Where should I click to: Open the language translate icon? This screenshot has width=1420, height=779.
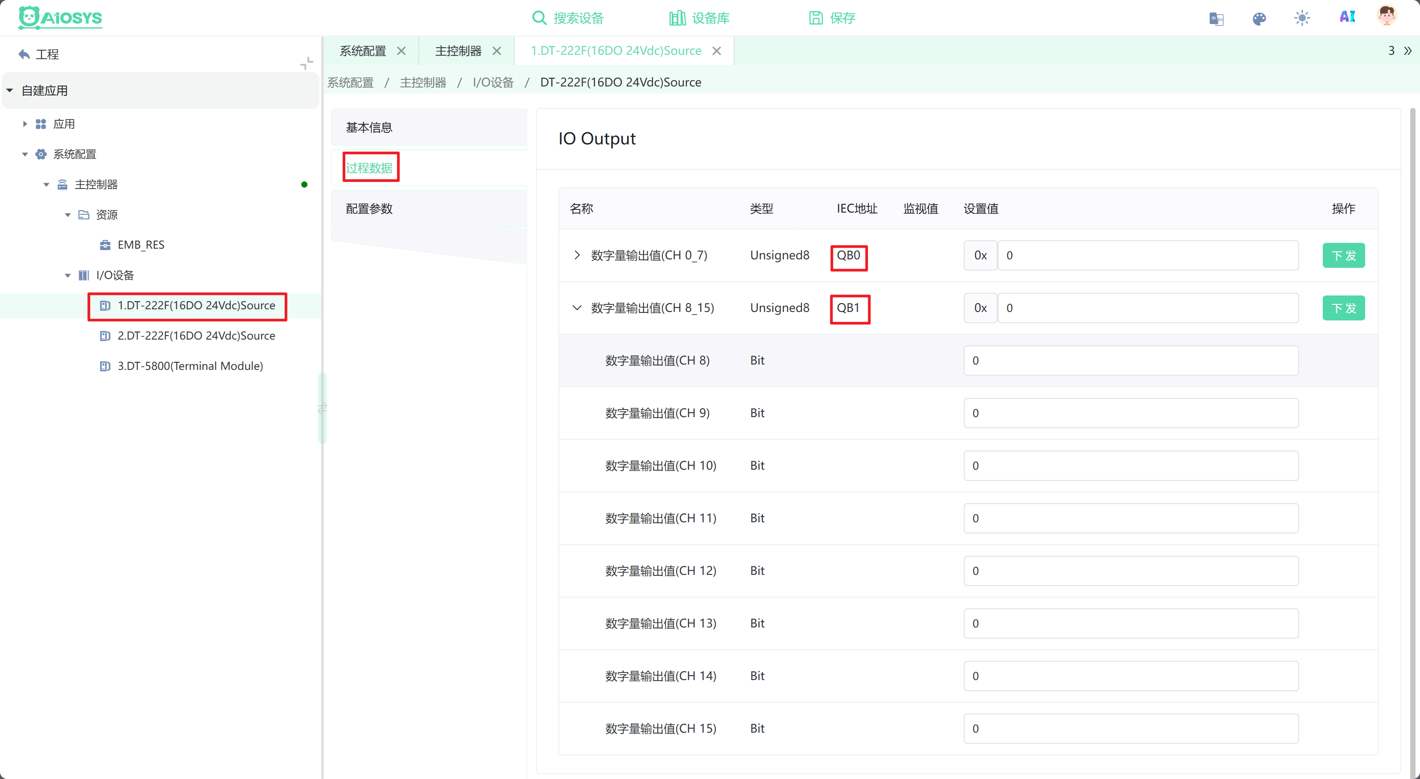(x=1217, y=19)
